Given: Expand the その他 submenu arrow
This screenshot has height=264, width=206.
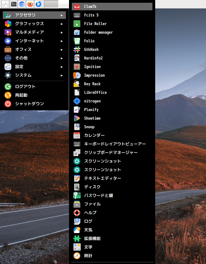Looking at the screenshot, I should (62, 58).
